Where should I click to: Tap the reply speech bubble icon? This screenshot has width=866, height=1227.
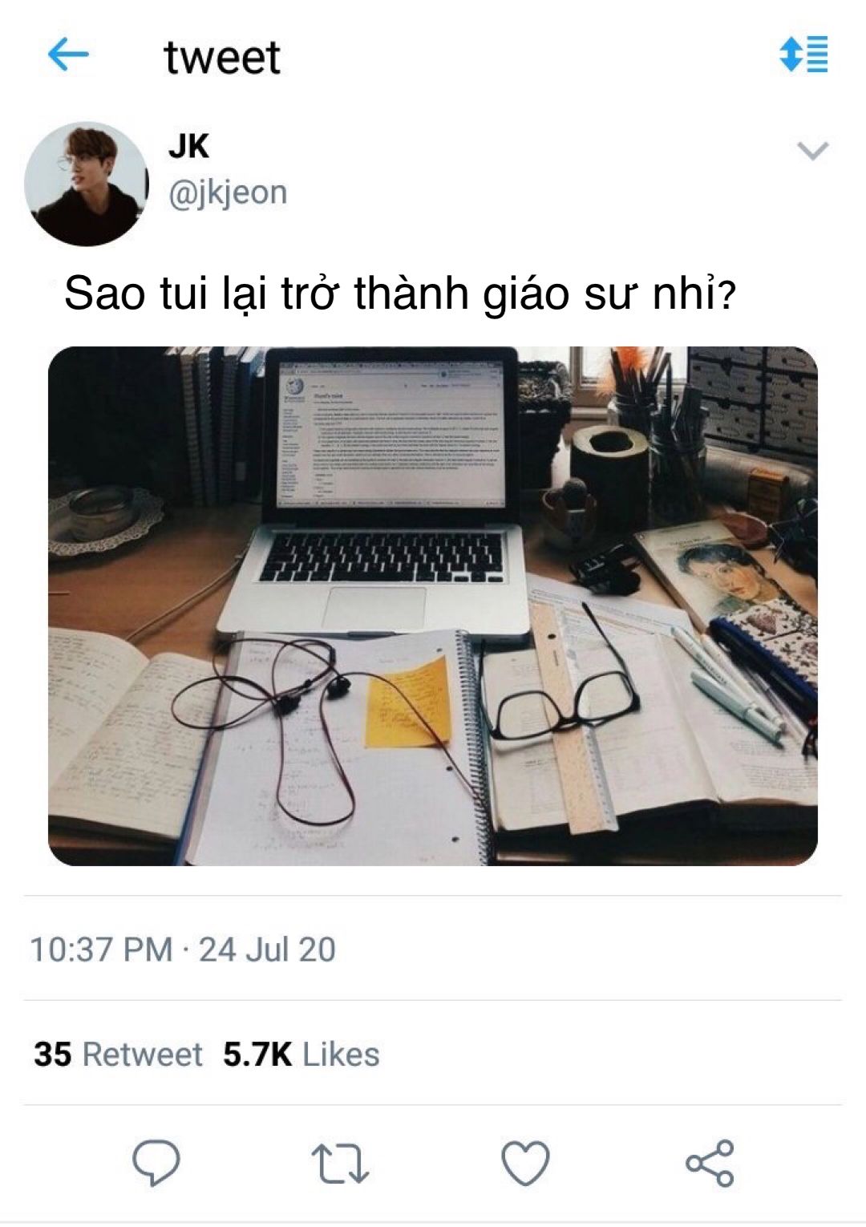pyautogui.click(x=156, y=1162)
